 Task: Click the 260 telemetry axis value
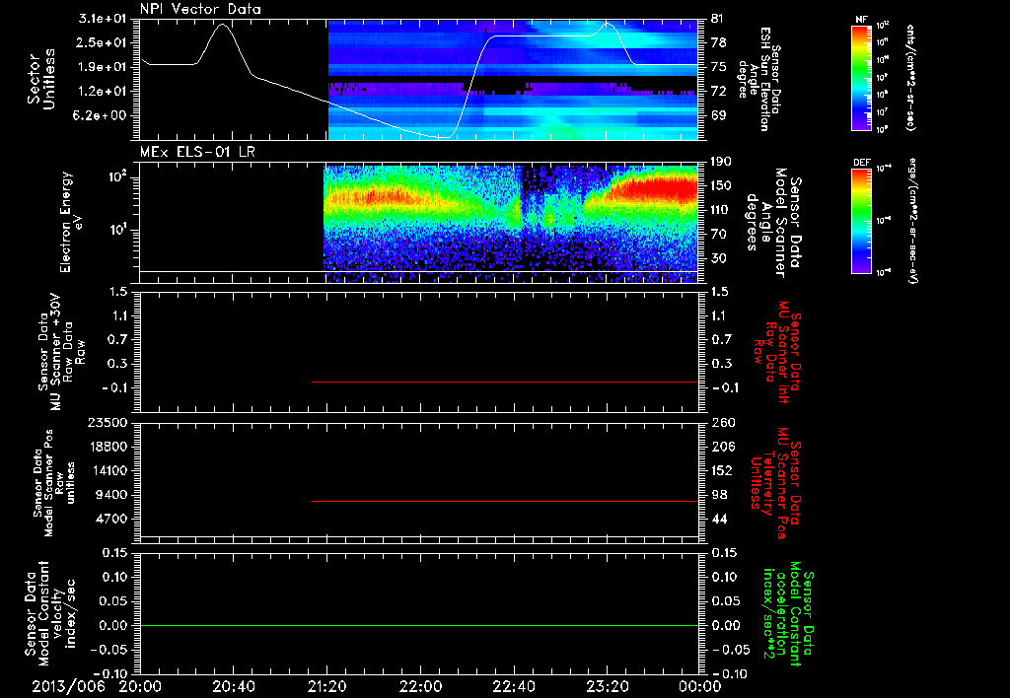(723, 422)
